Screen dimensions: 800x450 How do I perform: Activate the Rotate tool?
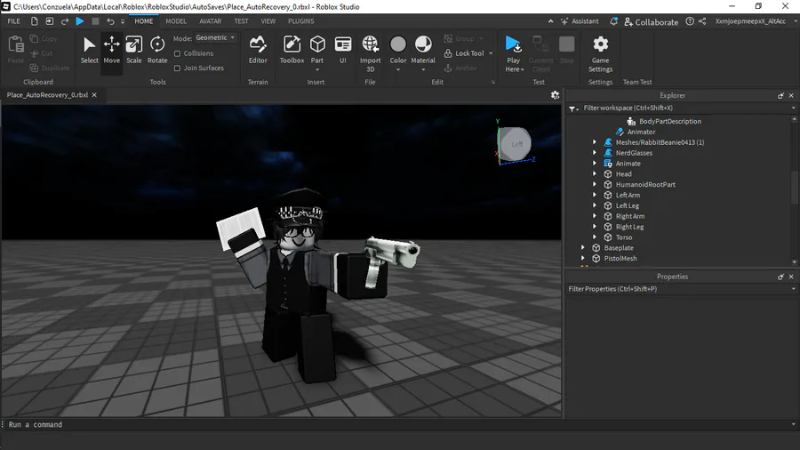(157, 50)
